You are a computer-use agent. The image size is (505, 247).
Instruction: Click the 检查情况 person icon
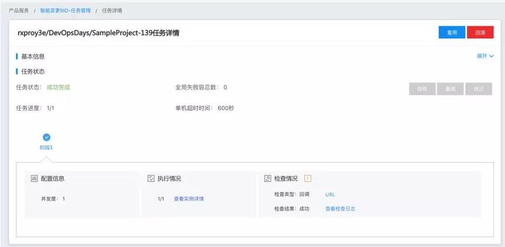[267, 179]
